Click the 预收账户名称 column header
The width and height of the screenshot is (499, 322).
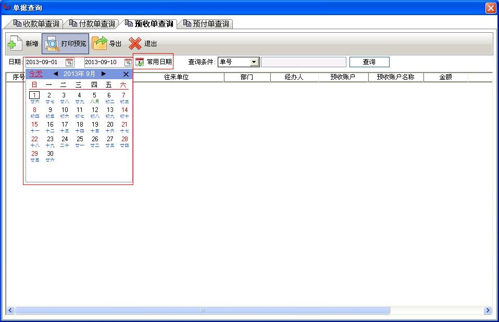tap(395, 77)
